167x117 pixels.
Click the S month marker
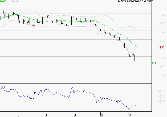coord(102,115)
